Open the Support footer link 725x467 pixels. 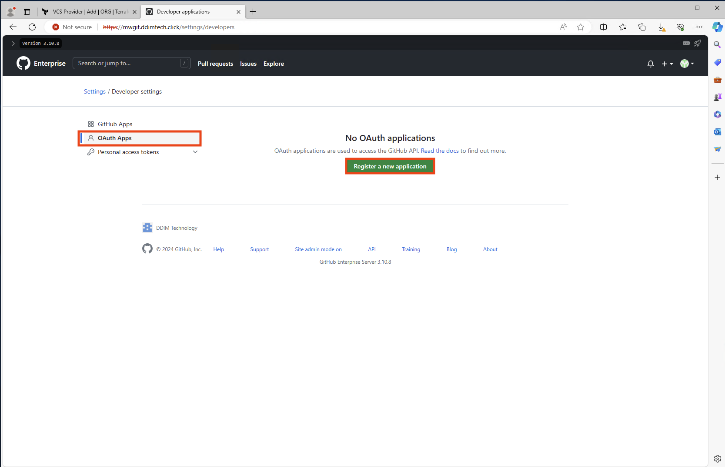click(x=260, y=249)
